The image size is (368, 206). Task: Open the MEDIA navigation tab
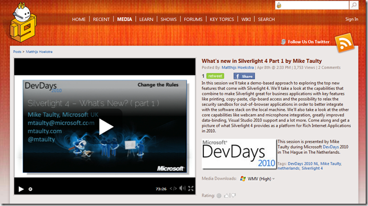click(x=125, y=19)
